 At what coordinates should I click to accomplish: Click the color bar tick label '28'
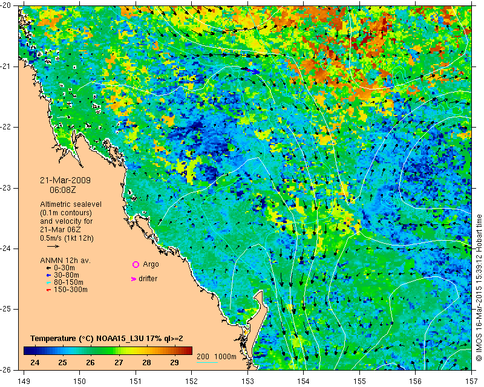(146, 362)
